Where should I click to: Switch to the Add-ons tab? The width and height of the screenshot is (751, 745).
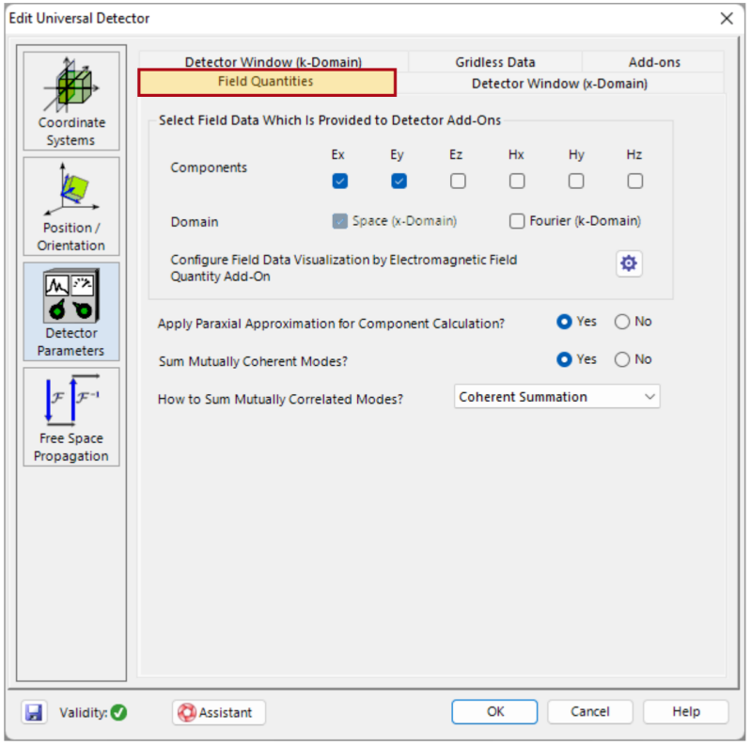654,62
